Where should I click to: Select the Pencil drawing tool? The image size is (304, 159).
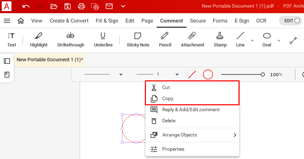click(x=165, y=40)
